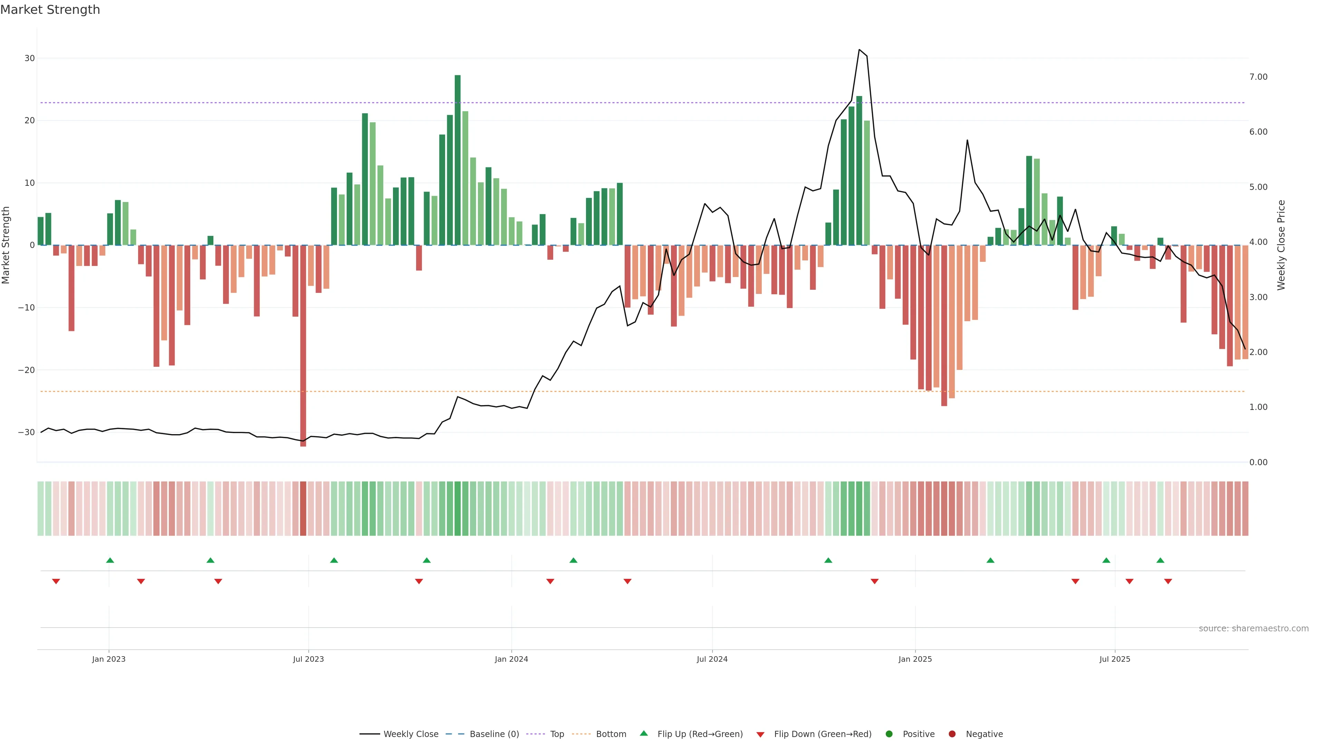Click the last red flip-down triangle marker
Image resolution: width=1326 pixels, height=746 pixels.
pos(1168,581)
